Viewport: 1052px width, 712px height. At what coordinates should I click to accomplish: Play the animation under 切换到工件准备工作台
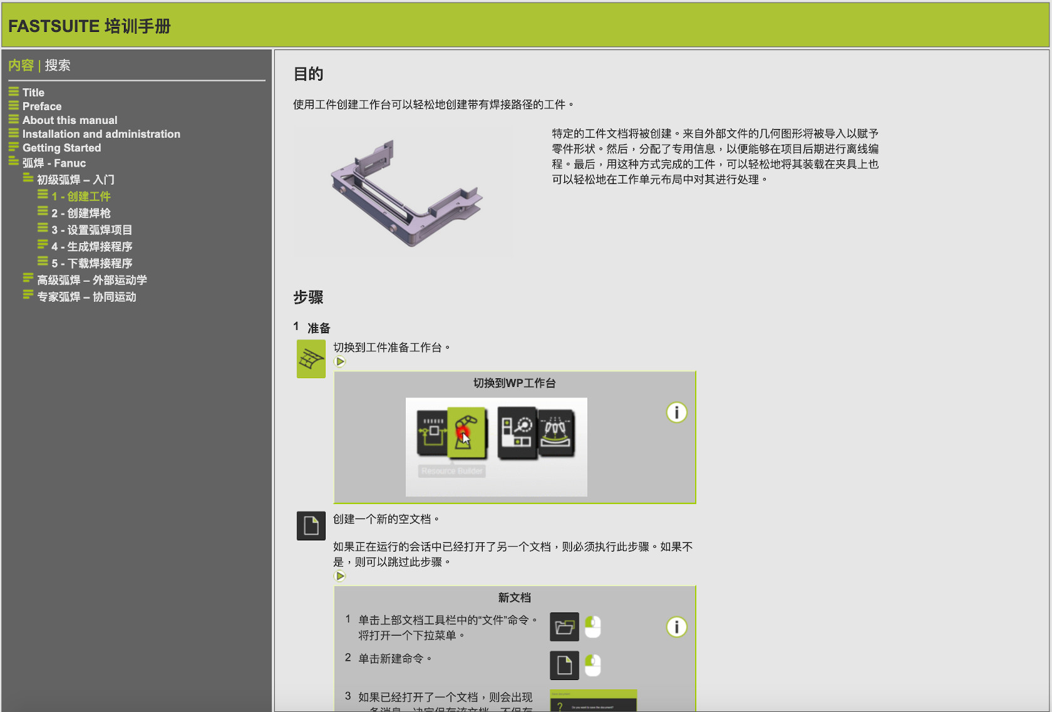tap(340, 362)
